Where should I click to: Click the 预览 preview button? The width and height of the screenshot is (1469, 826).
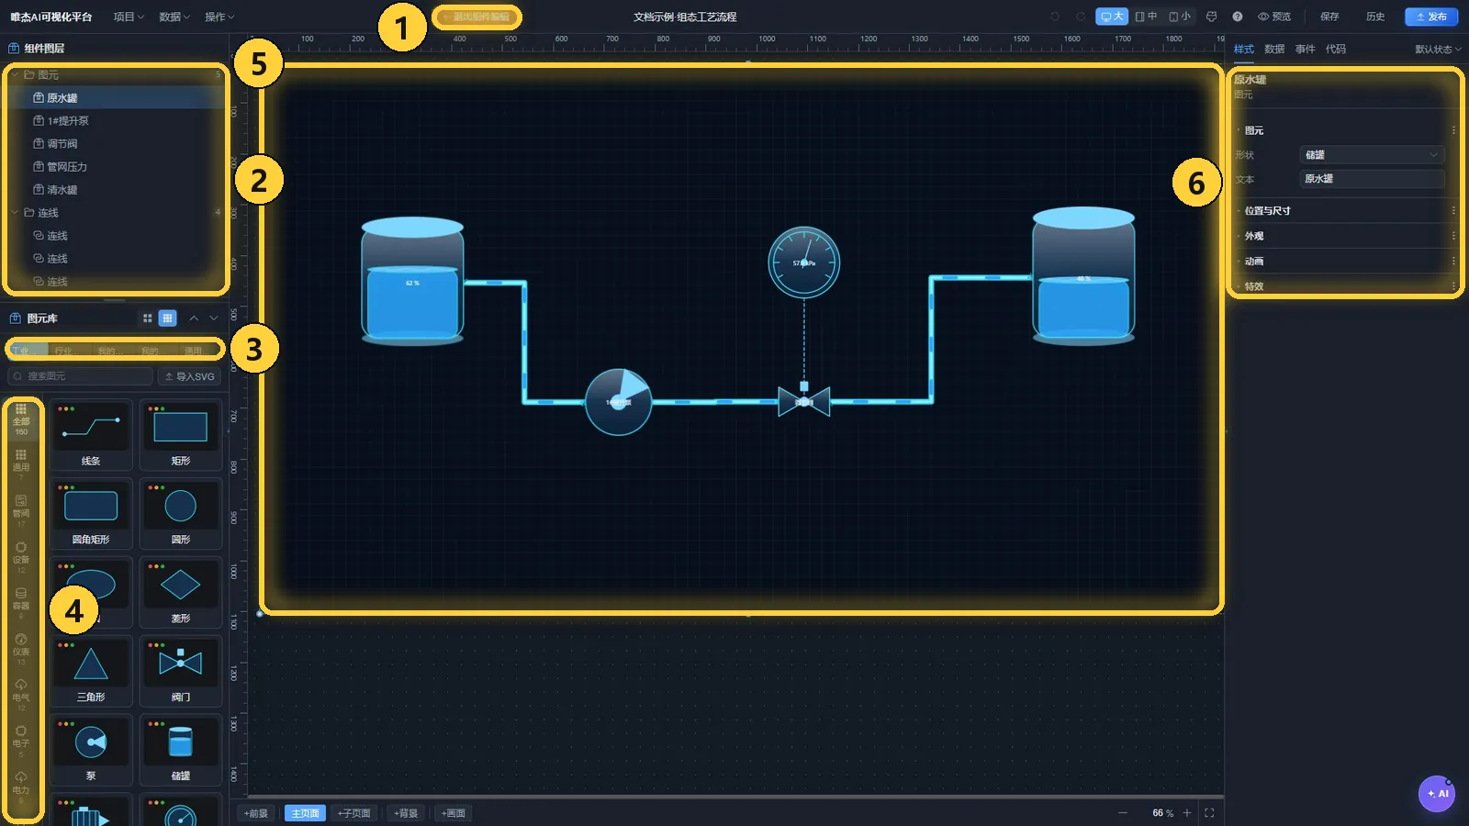coord(1274,17)
